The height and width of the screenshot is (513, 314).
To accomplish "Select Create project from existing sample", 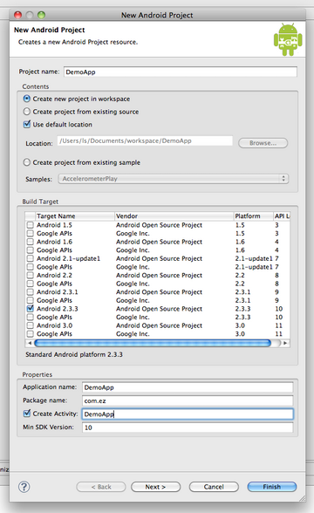I will coord(27,162).
